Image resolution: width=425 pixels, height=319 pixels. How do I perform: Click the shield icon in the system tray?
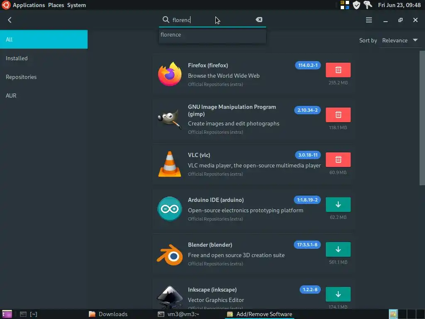(357, 5)
